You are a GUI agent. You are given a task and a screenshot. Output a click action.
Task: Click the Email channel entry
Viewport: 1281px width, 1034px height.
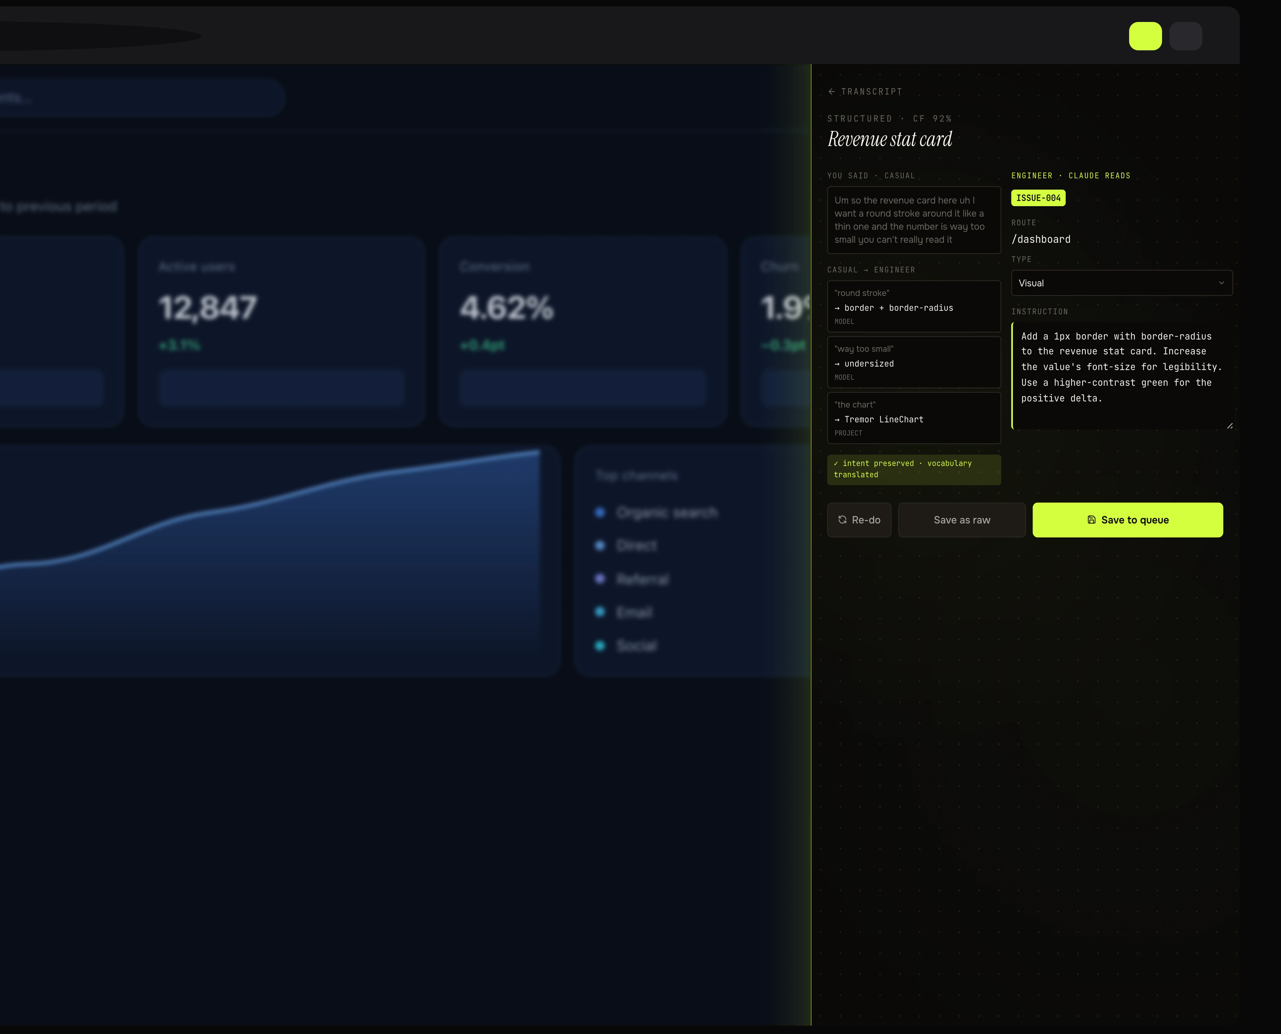(x=624, y=612)
